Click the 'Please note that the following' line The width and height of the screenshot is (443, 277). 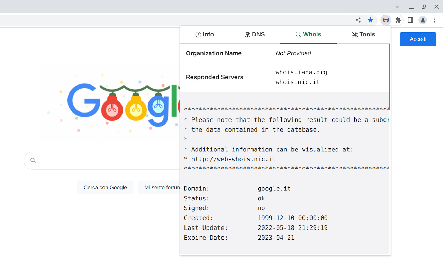pos(287,120)
